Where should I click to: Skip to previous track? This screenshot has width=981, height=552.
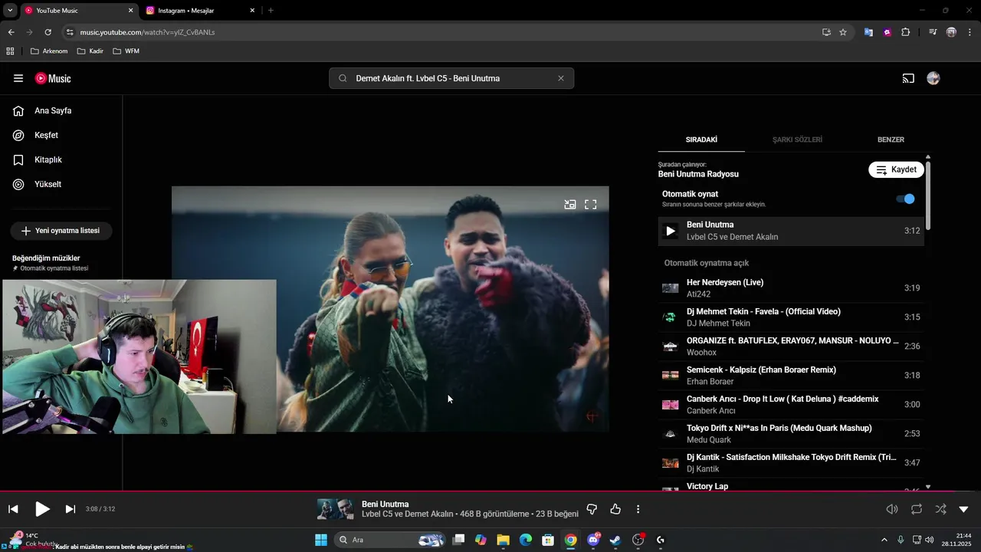pyautogui.click(x=13, y=509)
